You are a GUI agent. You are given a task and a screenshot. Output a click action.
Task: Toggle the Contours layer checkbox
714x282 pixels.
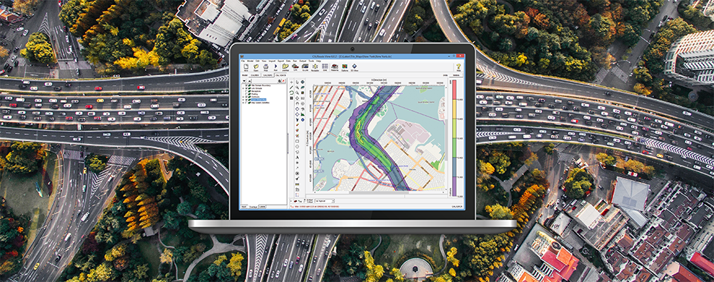click(246, 97)
